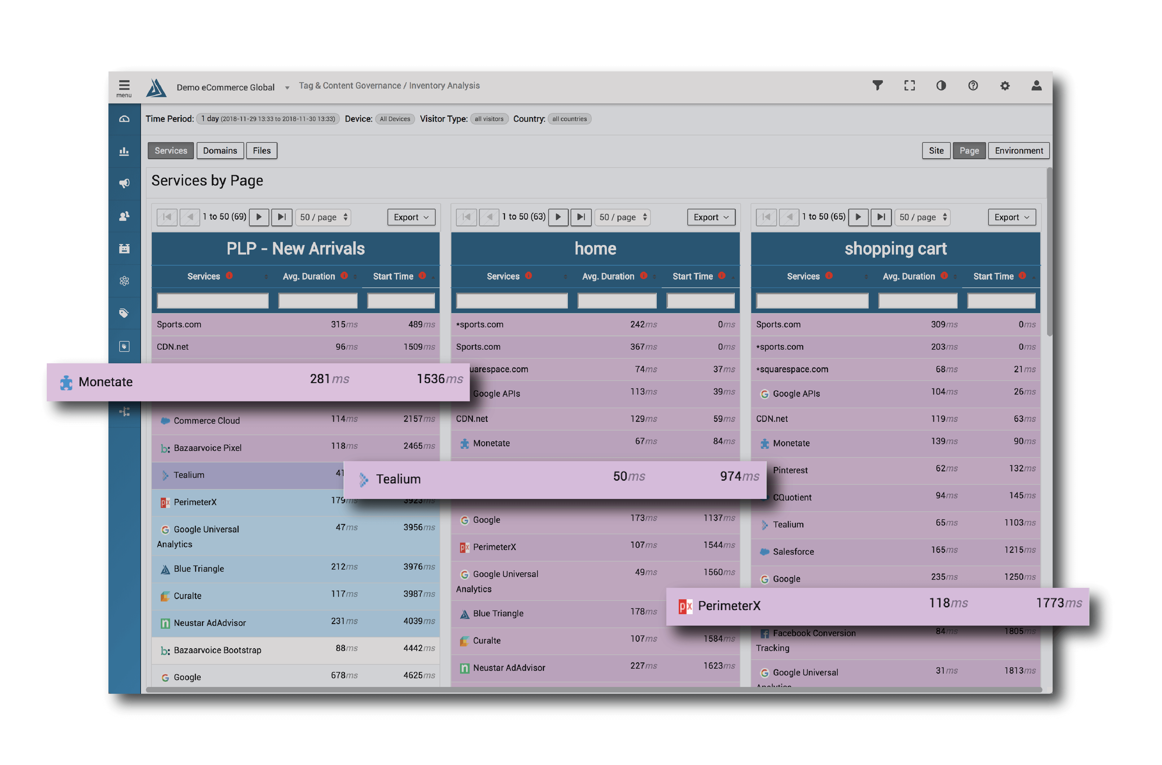Select the bar chart analytics icon in sidebar

click(125, 151)
